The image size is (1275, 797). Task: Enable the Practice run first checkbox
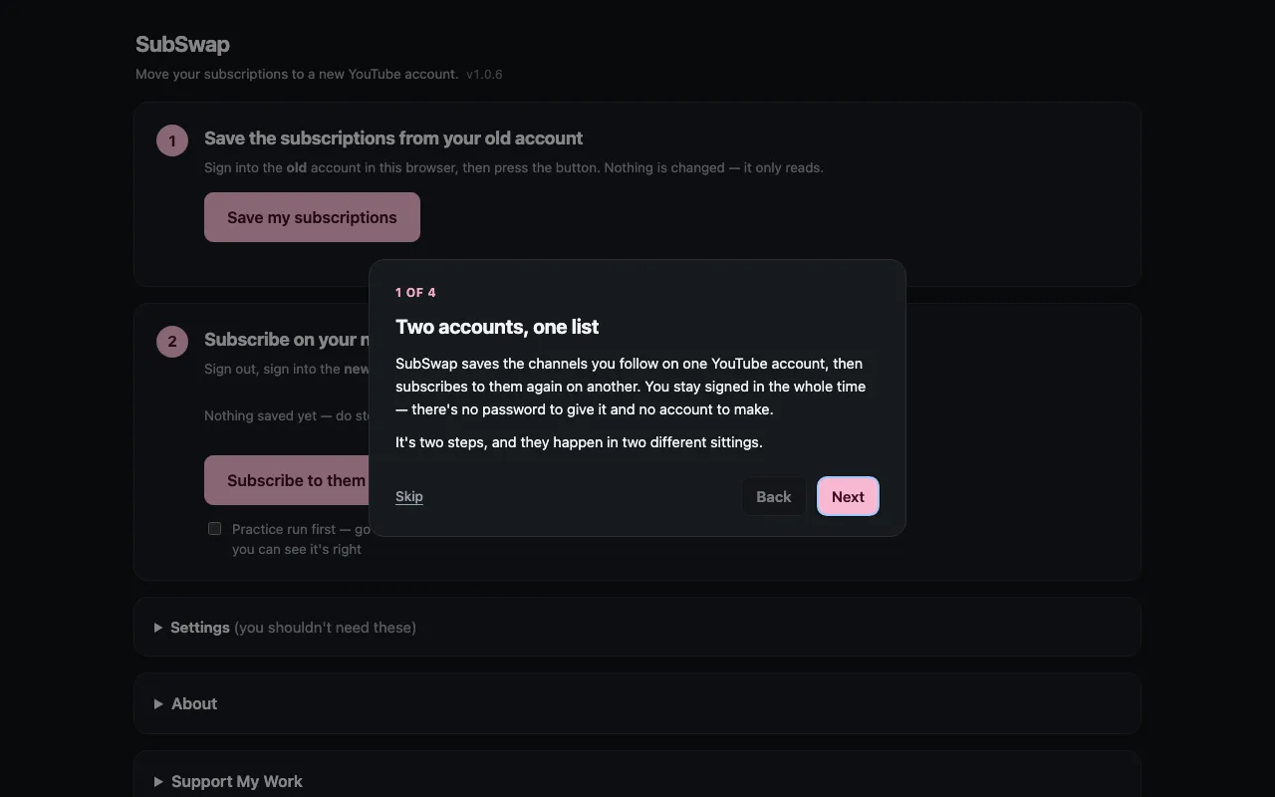214,528
